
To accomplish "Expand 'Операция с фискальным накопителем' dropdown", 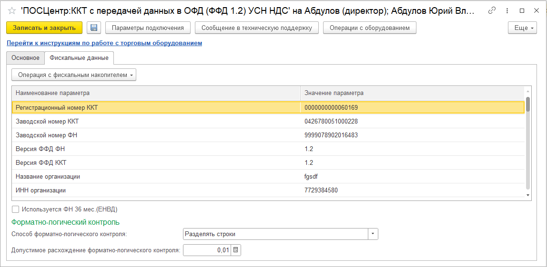I will click(x=74, y=75).
